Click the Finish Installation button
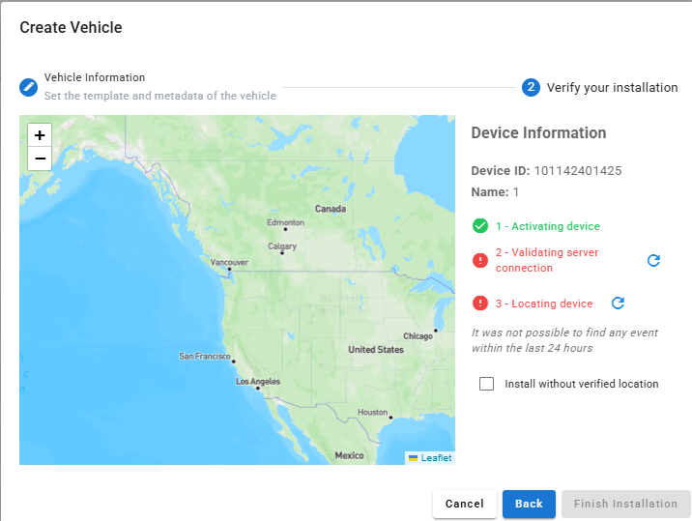 (x=625, y=504)
